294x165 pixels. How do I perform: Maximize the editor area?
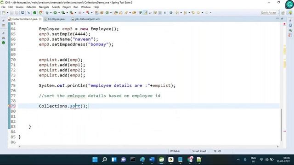coord(282,18)
